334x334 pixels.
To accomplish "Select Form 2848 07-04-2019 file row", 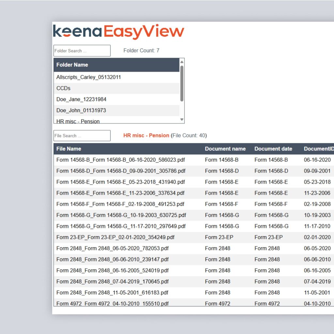I will (112, 281).
